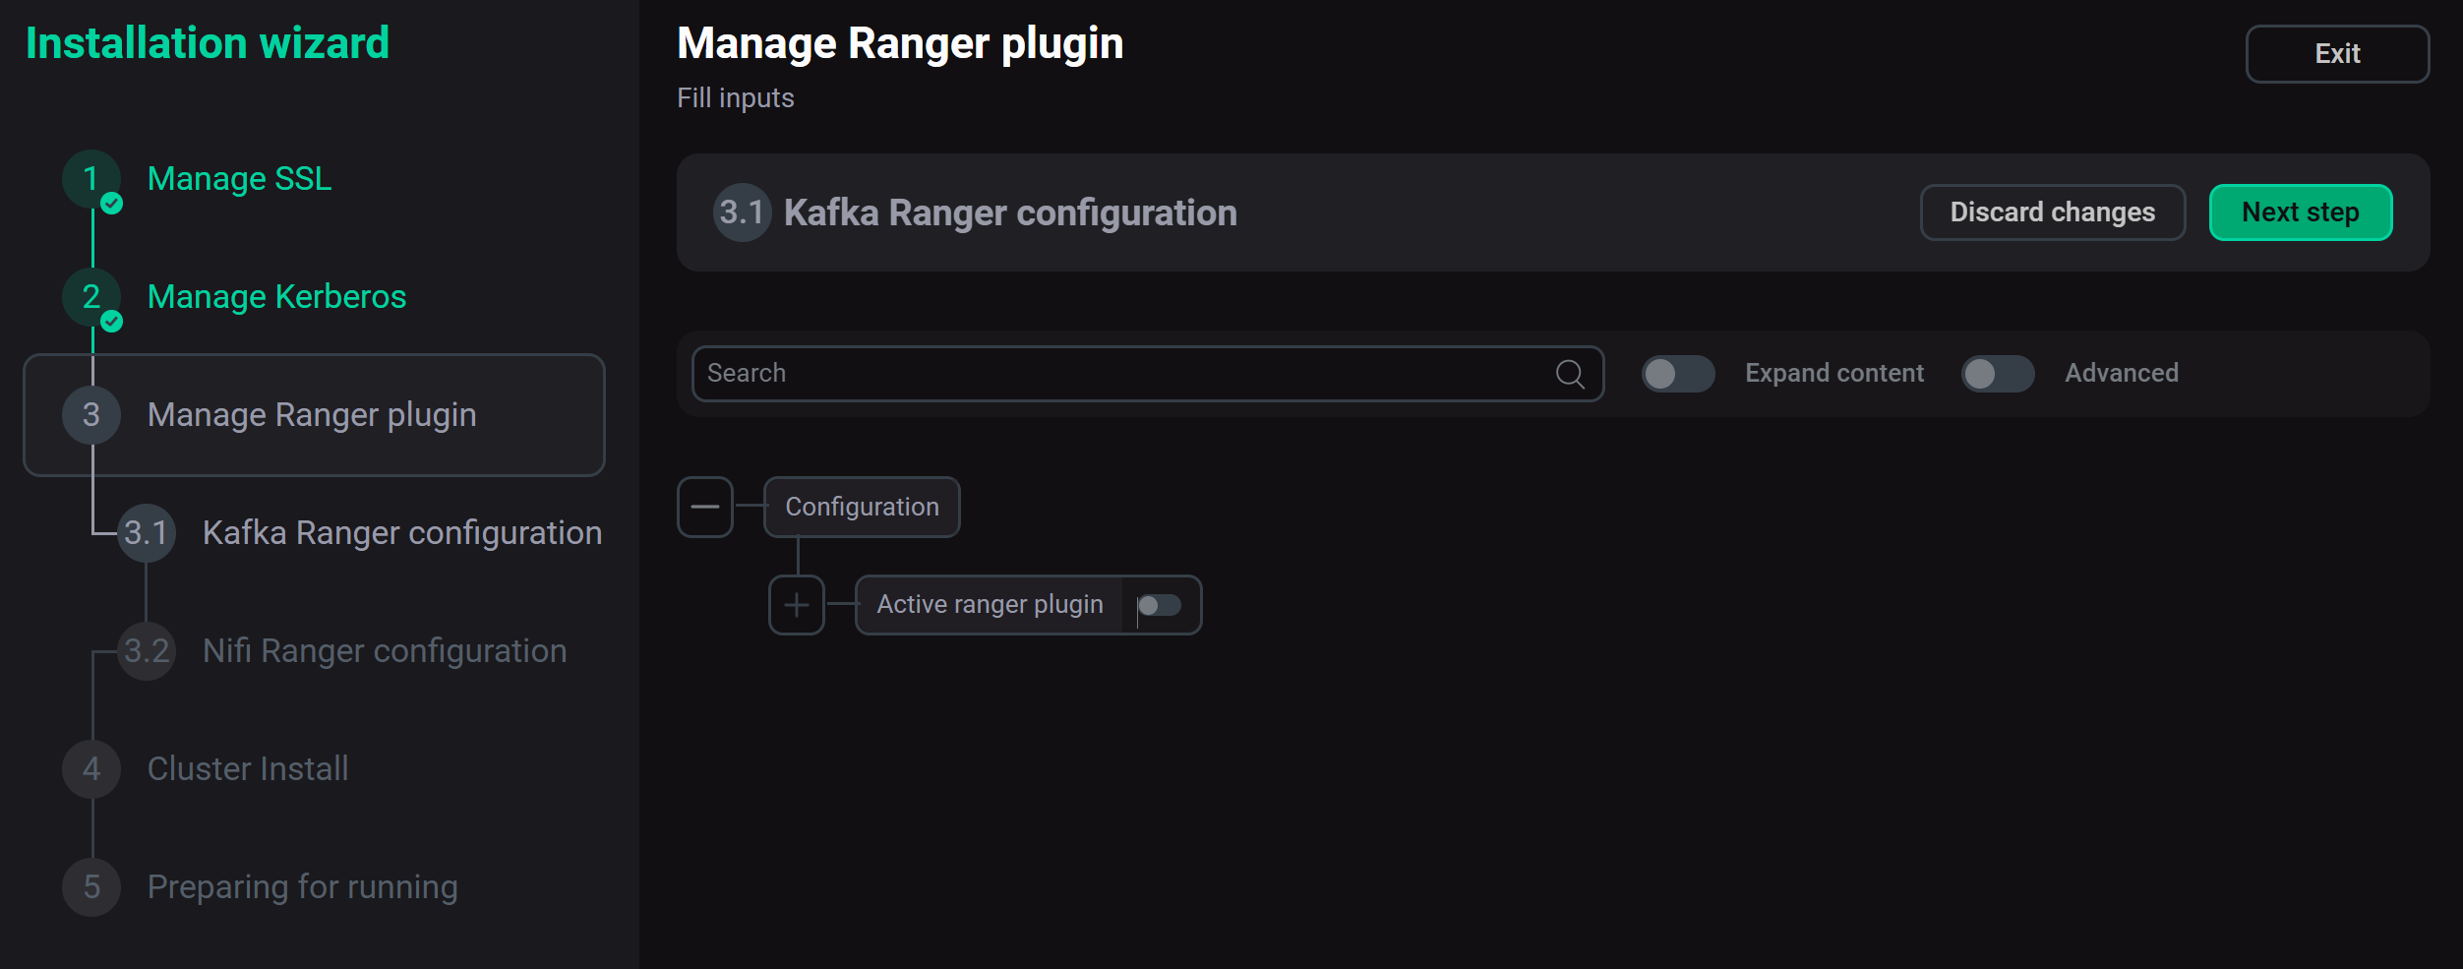The image size is (2463, 969).
Task: Select the Cluster Install step
Action: click(x=248, y=769)
